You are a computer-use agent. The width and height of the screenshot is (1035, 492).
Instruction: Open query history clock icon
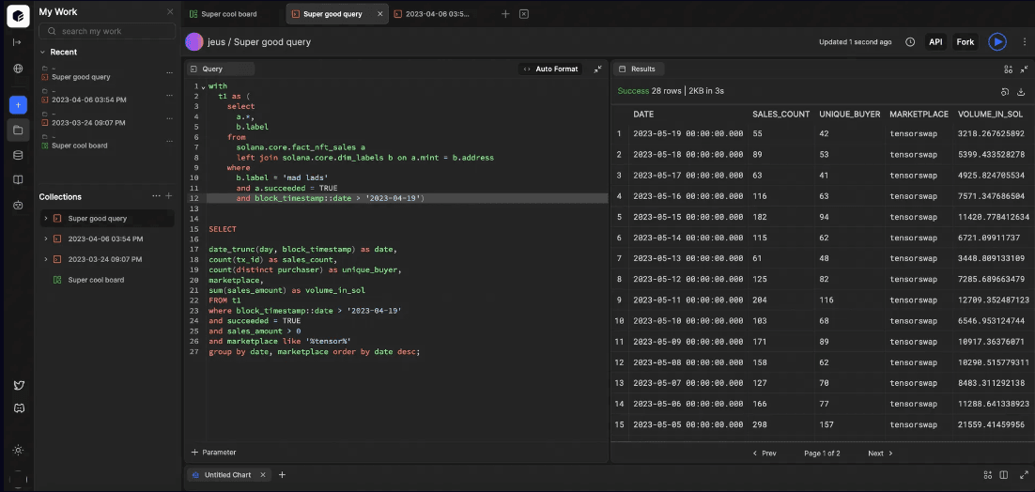(x=910, y=42)
